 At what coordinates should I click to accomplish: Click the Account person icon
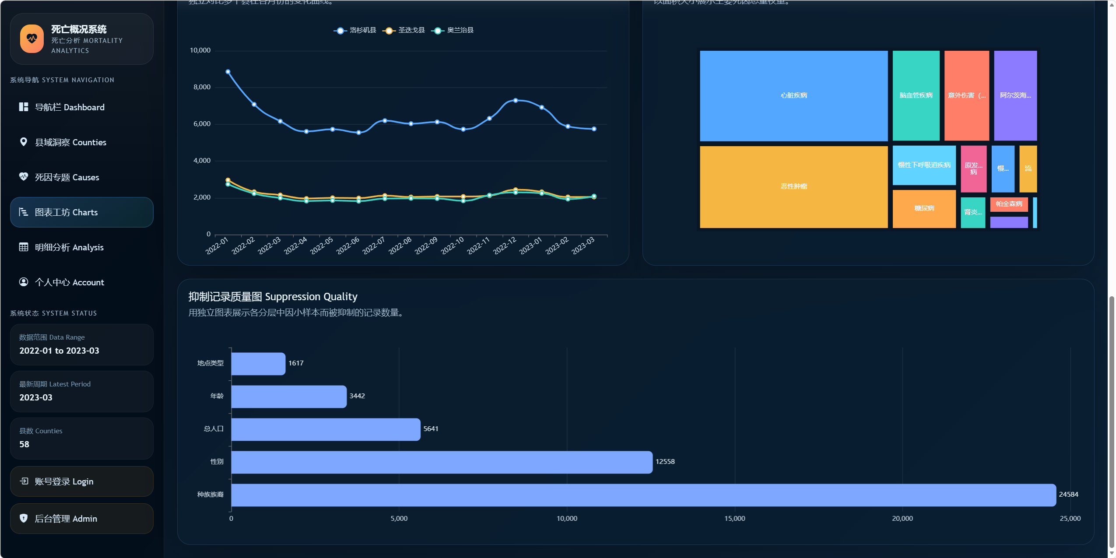click(x=24, y=282)
